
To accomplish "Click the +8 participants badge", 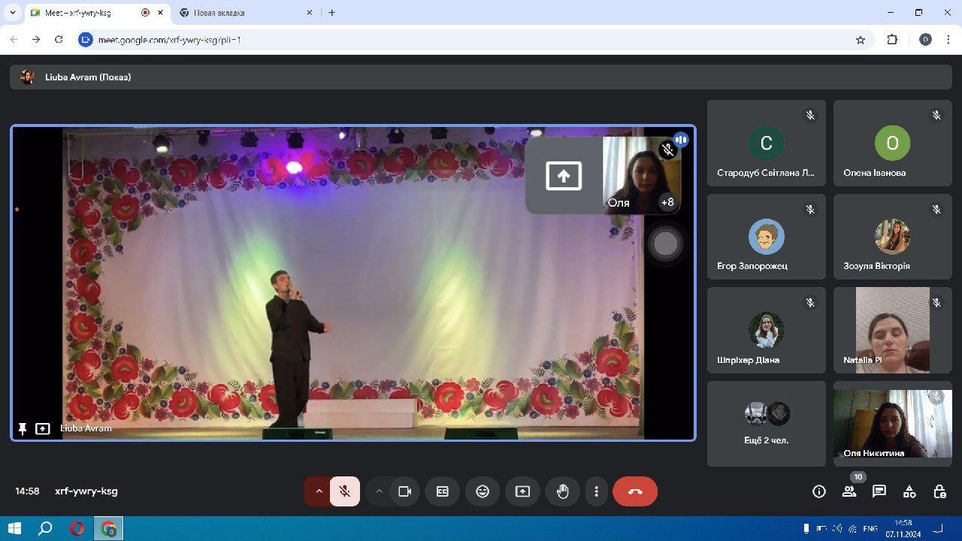I will pyautogui.click(x=667, y=202).
